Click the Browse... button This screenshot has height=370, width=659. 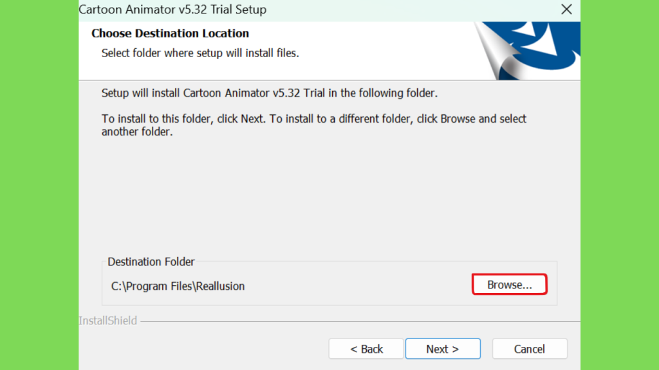(x=510, y=285)
